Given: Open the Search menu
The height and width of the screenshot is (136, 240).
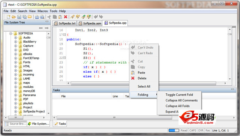Looking at the screenshot, I should click(x=22, y=11).
